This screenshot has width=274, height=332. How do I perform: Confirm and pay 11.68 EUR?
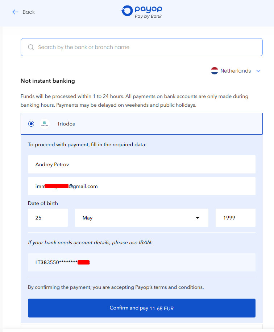point(142,308)
